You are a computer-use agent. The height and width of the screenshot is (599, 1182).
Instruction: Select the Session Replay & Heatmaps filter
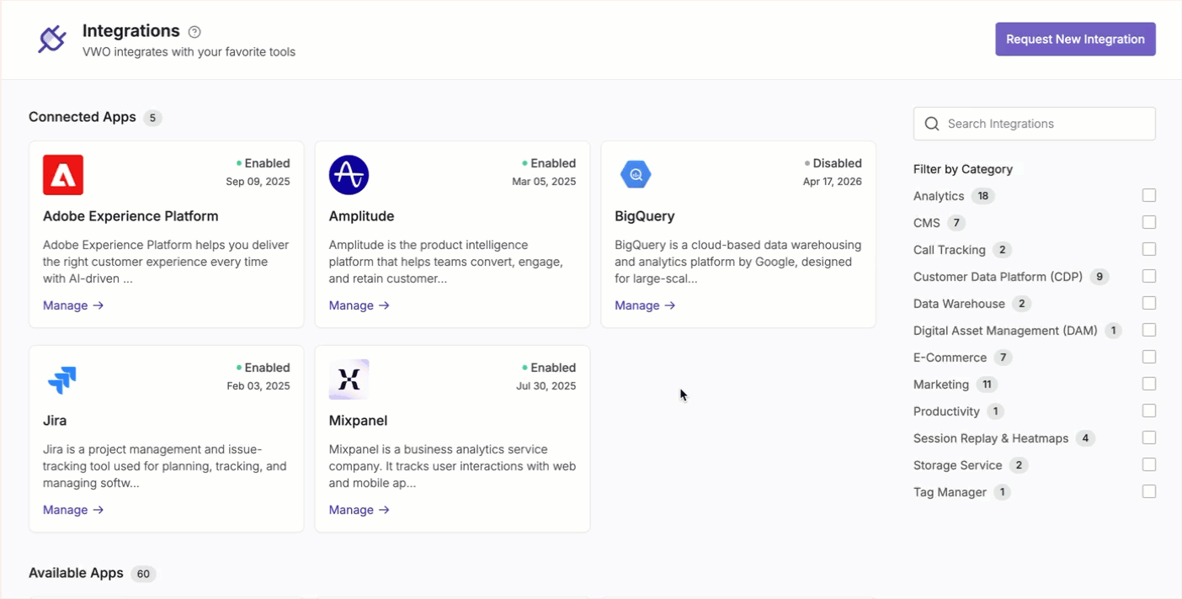[x=1149, y=437]
